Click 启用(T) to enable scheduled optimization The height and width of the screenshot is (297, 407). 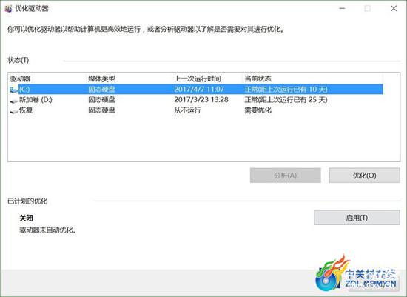[357, 218]
